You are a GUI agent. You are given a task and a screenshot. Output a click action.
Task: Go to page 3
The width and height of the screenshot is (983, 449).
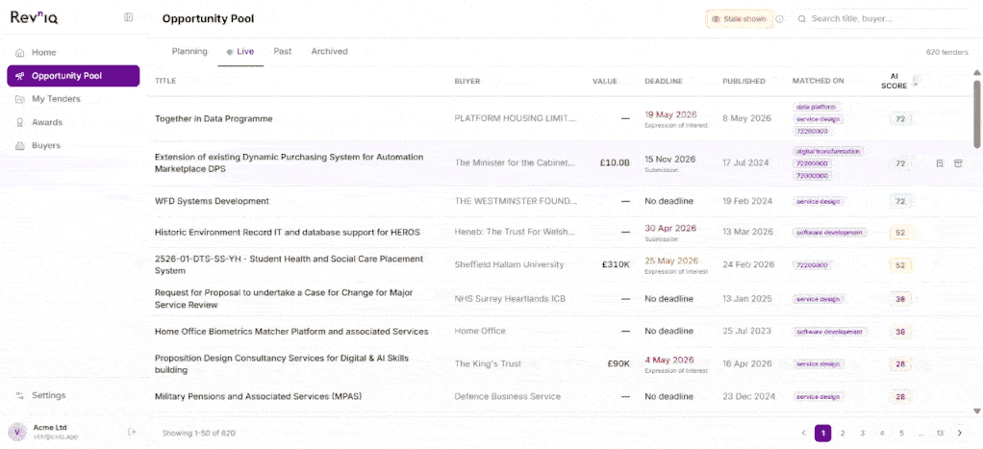[862, 434]
